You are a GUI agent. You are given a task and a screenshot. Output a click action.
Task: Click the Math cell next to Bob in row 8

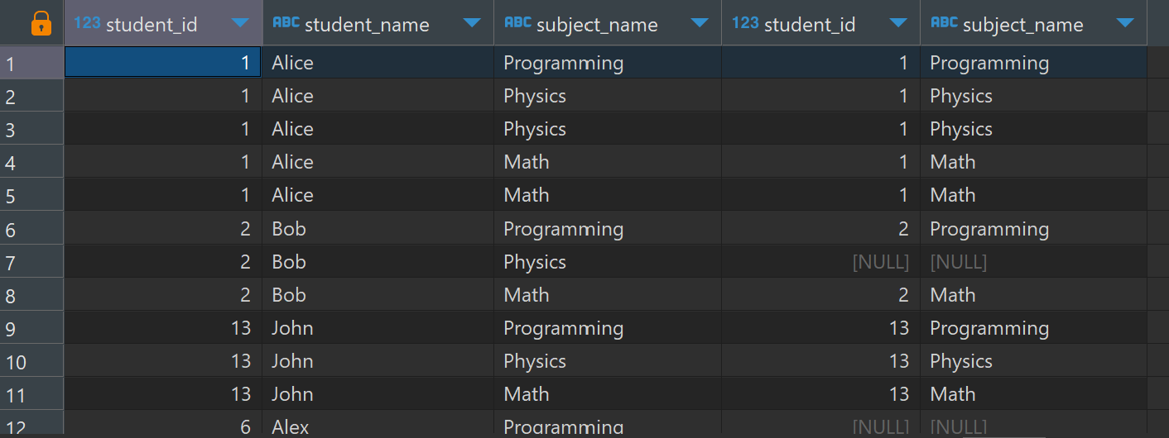(608, 295)
